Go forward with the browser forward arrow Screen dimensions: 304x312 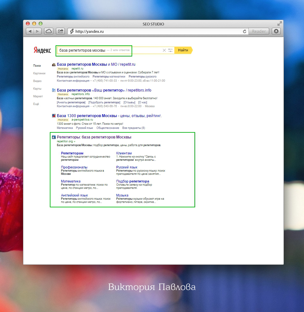[x=37, y=31]
